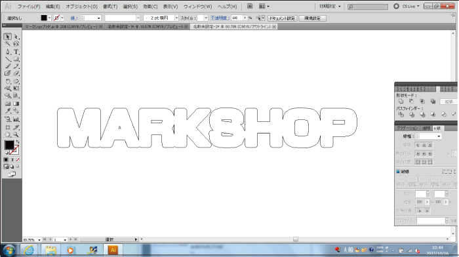Open the stroke weight dropdown in control bar
This screenshot has width=459, height=257.
[x=98, y=18]
